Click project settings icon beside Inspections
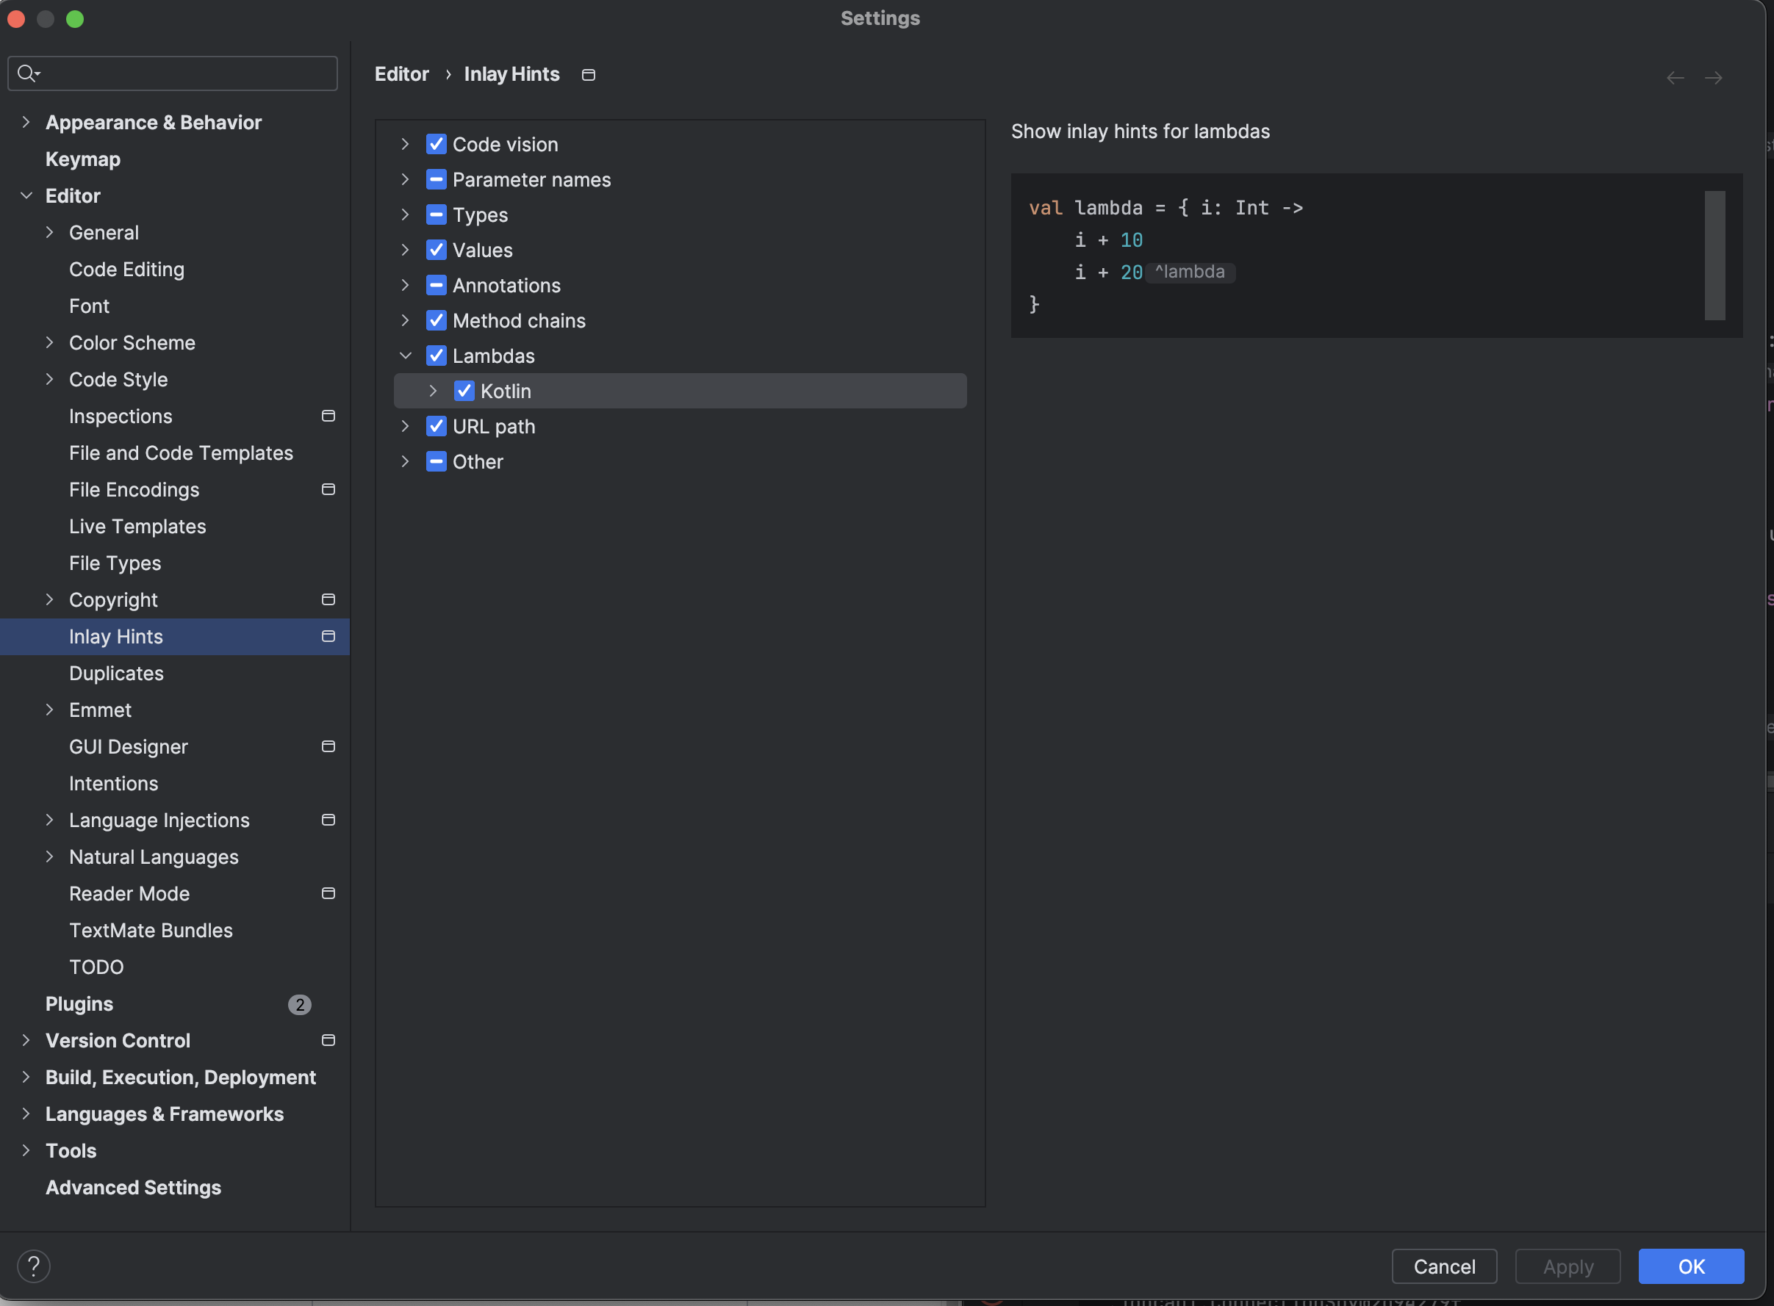The image size is (1774, 1306). tap(328, 416)
